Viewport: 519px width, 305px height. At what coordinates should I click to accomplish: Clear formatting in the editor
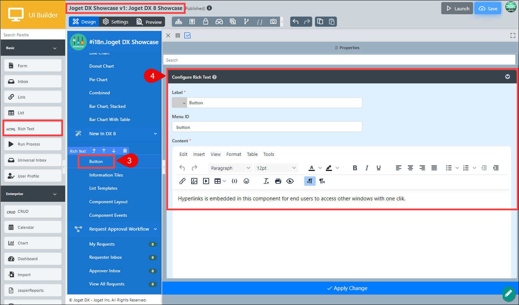[266, 181]
